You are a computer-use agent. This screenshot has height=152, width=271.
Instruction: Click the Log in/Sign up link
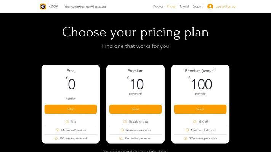[226, 6]
